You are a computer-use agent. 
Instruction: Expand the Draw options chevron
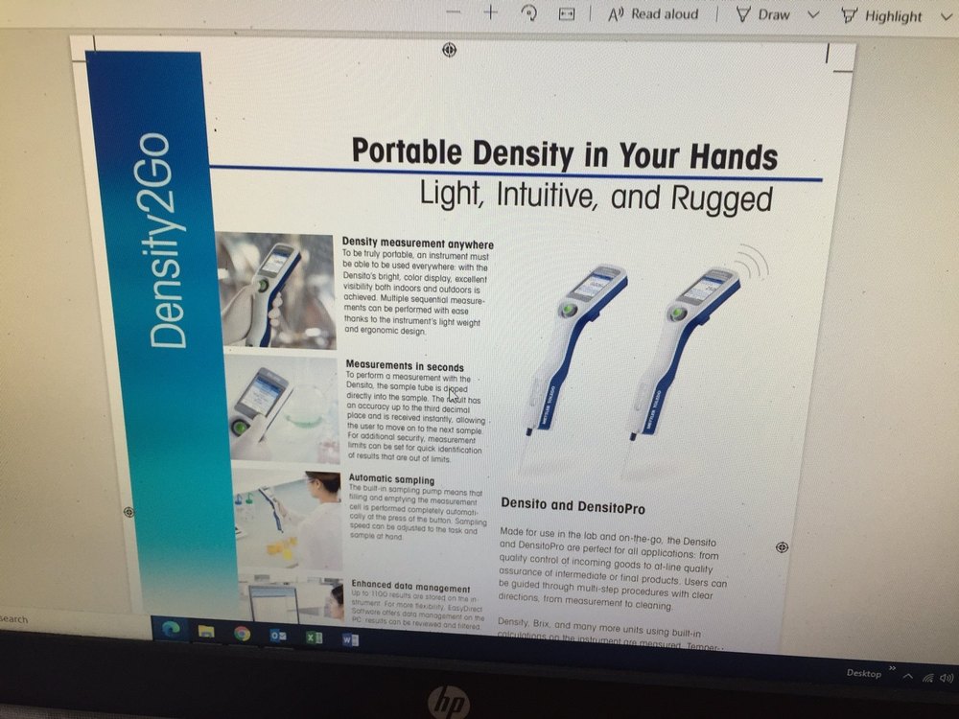(x=813, y=15)
